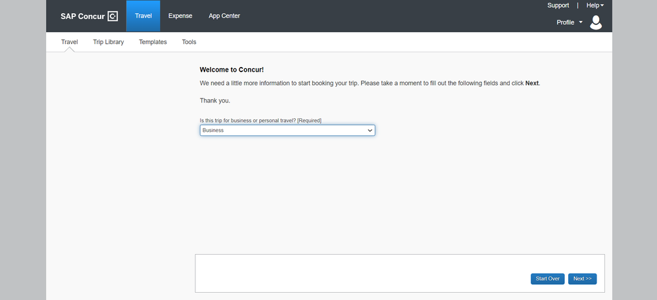This screenshot has height=300, width=657.
Task: Select the Travel sub-navigation item
Action: pyautogui.click(x=70, y=42)
